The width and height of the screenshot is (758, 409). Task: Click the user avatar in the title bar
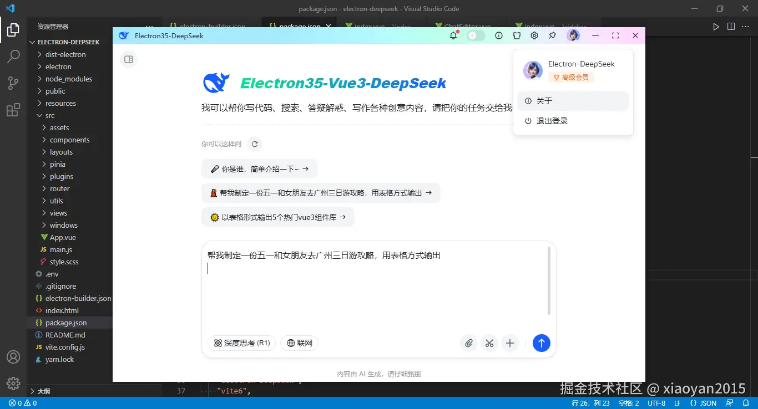pos(573,35)
